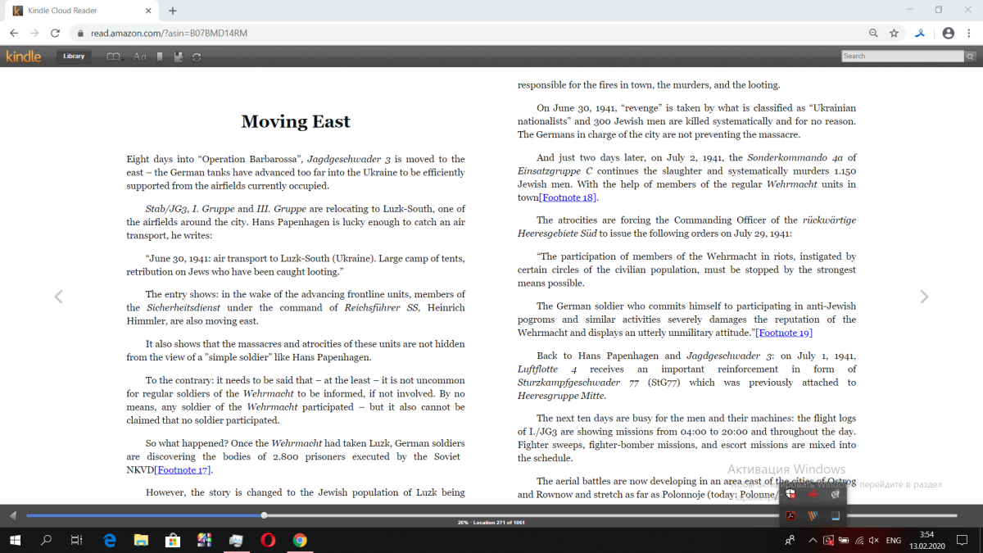
Task: Bookmark this page with the star
Action: [894, 33]
